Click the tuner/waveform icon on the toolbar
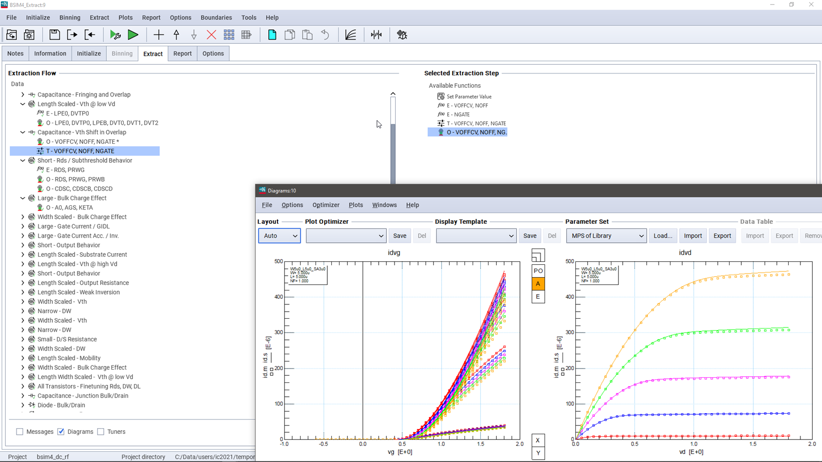This screenshot has width=822, height=462. [377, 34]
